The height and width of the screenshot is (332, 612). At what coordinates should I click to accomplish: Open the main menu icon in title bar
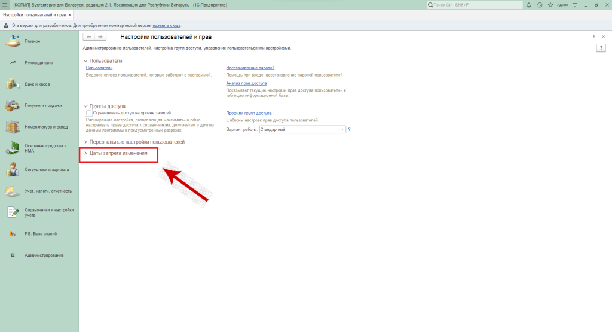coord(5,5)
